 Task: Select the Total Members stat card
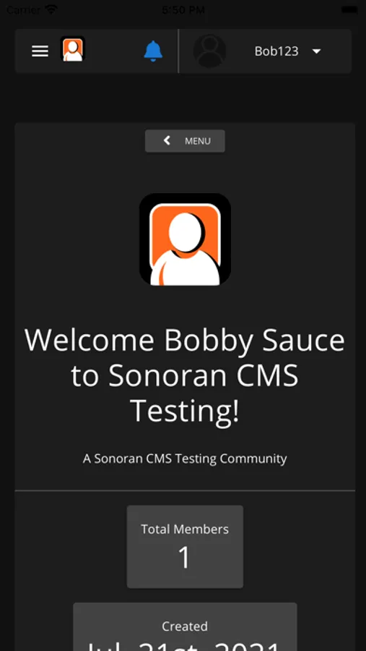(185, 546)
